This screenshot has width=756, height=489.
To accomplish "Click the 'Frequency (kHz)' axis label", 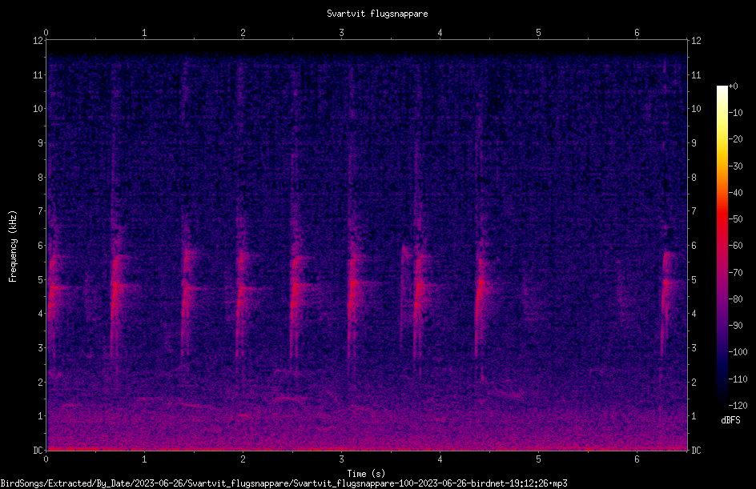I will (x=13, y=247).
